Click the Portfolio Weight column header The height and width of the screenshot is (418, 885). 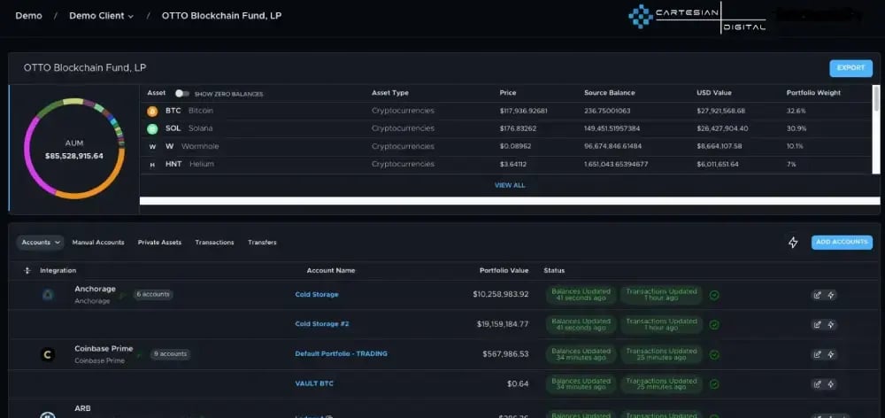813,93
